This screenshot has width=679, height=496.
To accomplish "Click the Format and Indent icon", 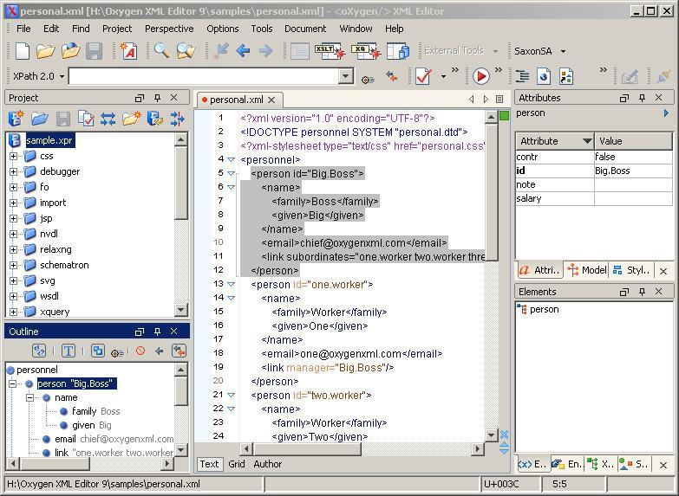I will (522, 76).
